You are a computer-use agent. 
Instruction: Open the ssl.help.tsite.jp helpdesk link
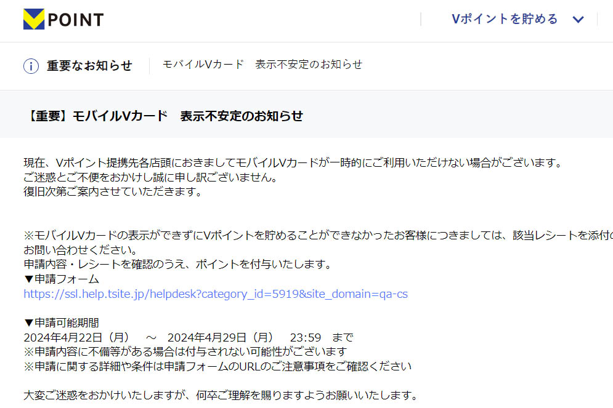(216, 294)
